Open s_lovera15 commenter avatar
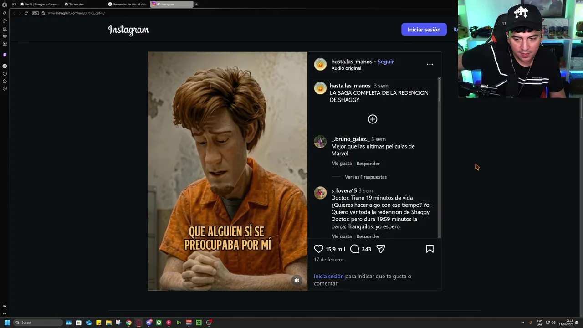 tap(320, 193)
